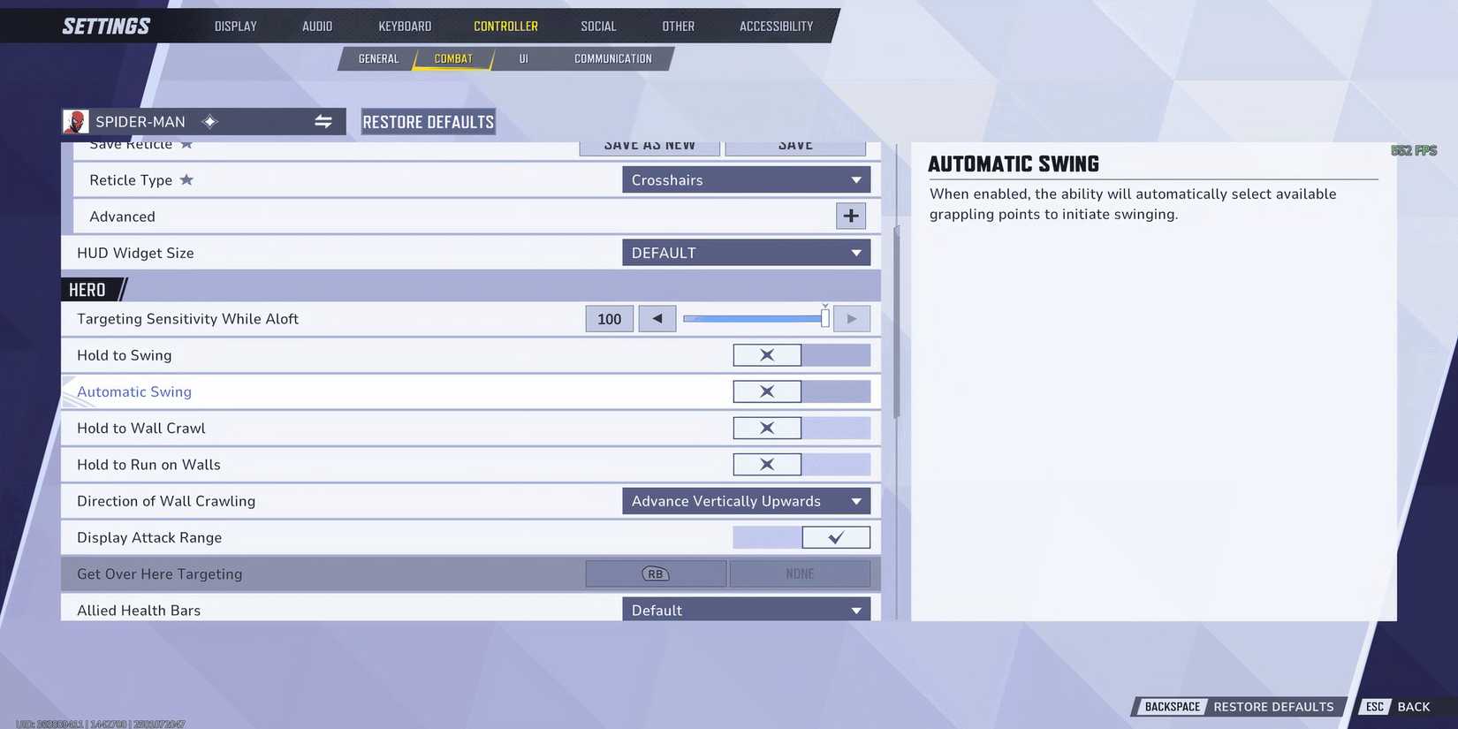Toggle Hold to Run on Walls switch
The width and height of the screenshot is (1458, 729).
[x=801, y=465]
